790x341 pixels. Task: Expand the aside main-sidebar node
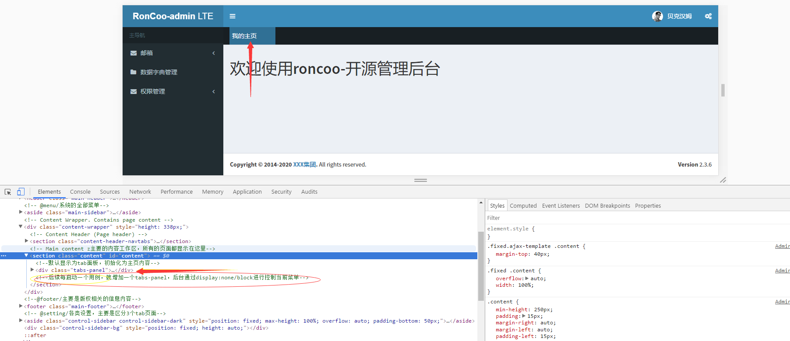pyautogui.click(x=21, y=212)
